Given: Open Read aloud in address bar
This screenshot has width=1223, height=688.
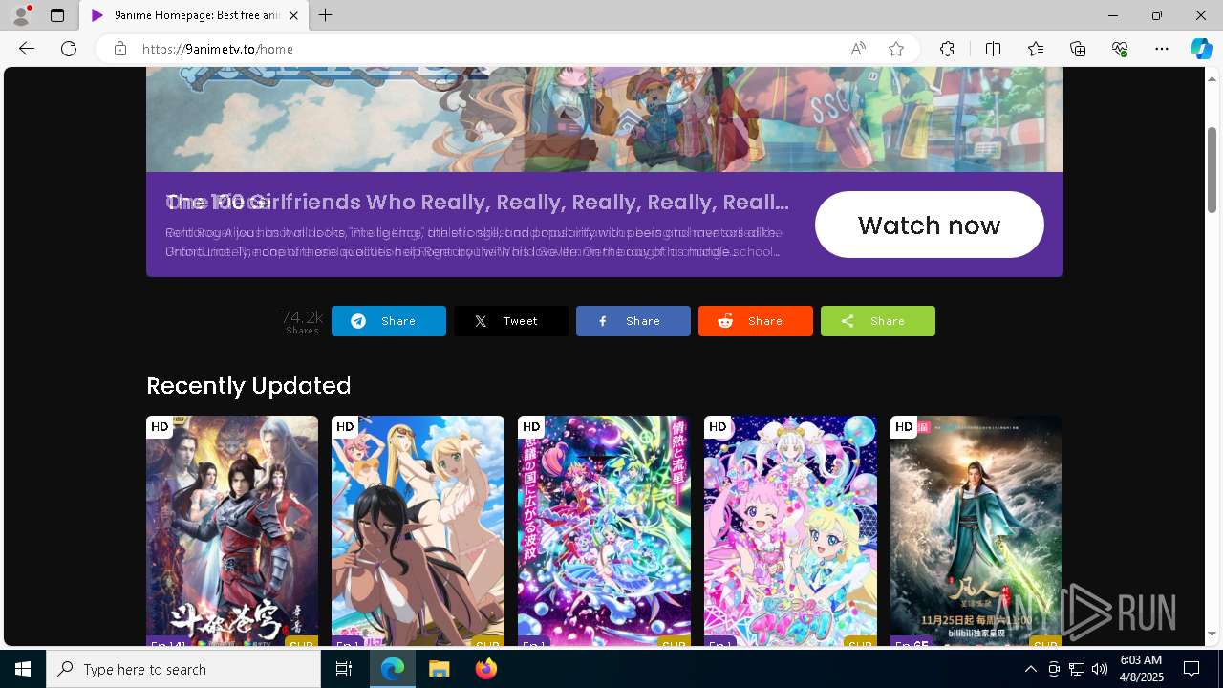Looking at the screenshot, I should (858, 49).
